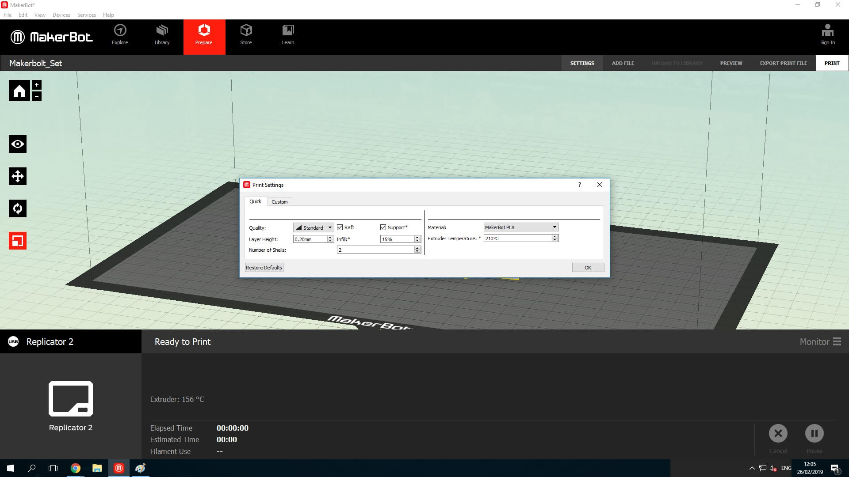Open the Explore section
The height and width of the screenshot is (477, 849).
120,35
